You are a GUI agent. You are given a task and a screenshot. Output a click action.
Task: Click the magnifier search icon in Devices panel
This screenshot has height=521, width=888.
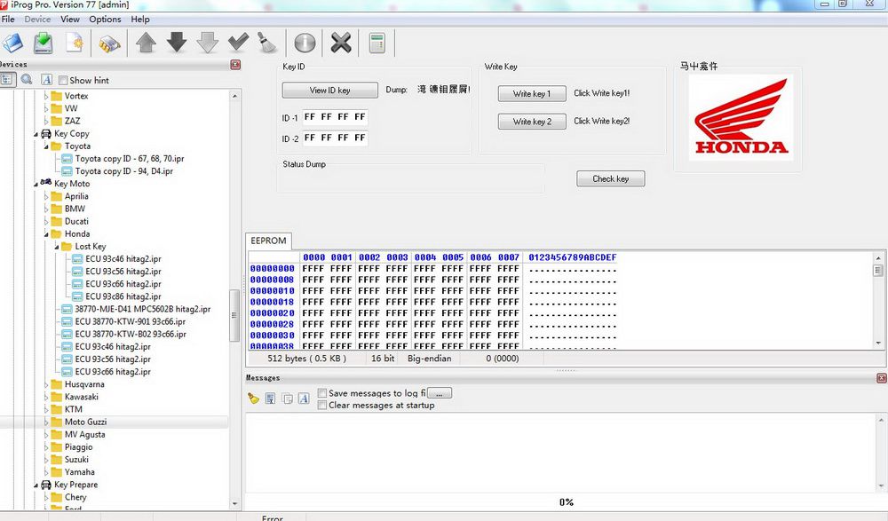[x=27, y=80]
